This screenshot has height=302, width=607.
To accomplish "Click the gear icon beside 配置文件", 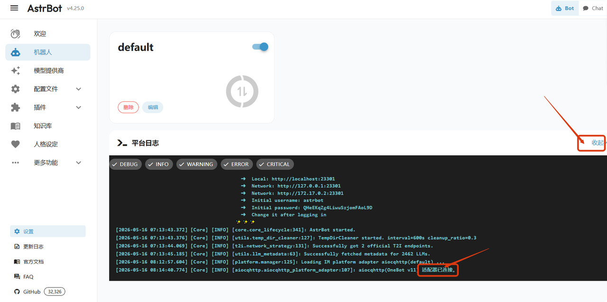I will tap(16, 89).
